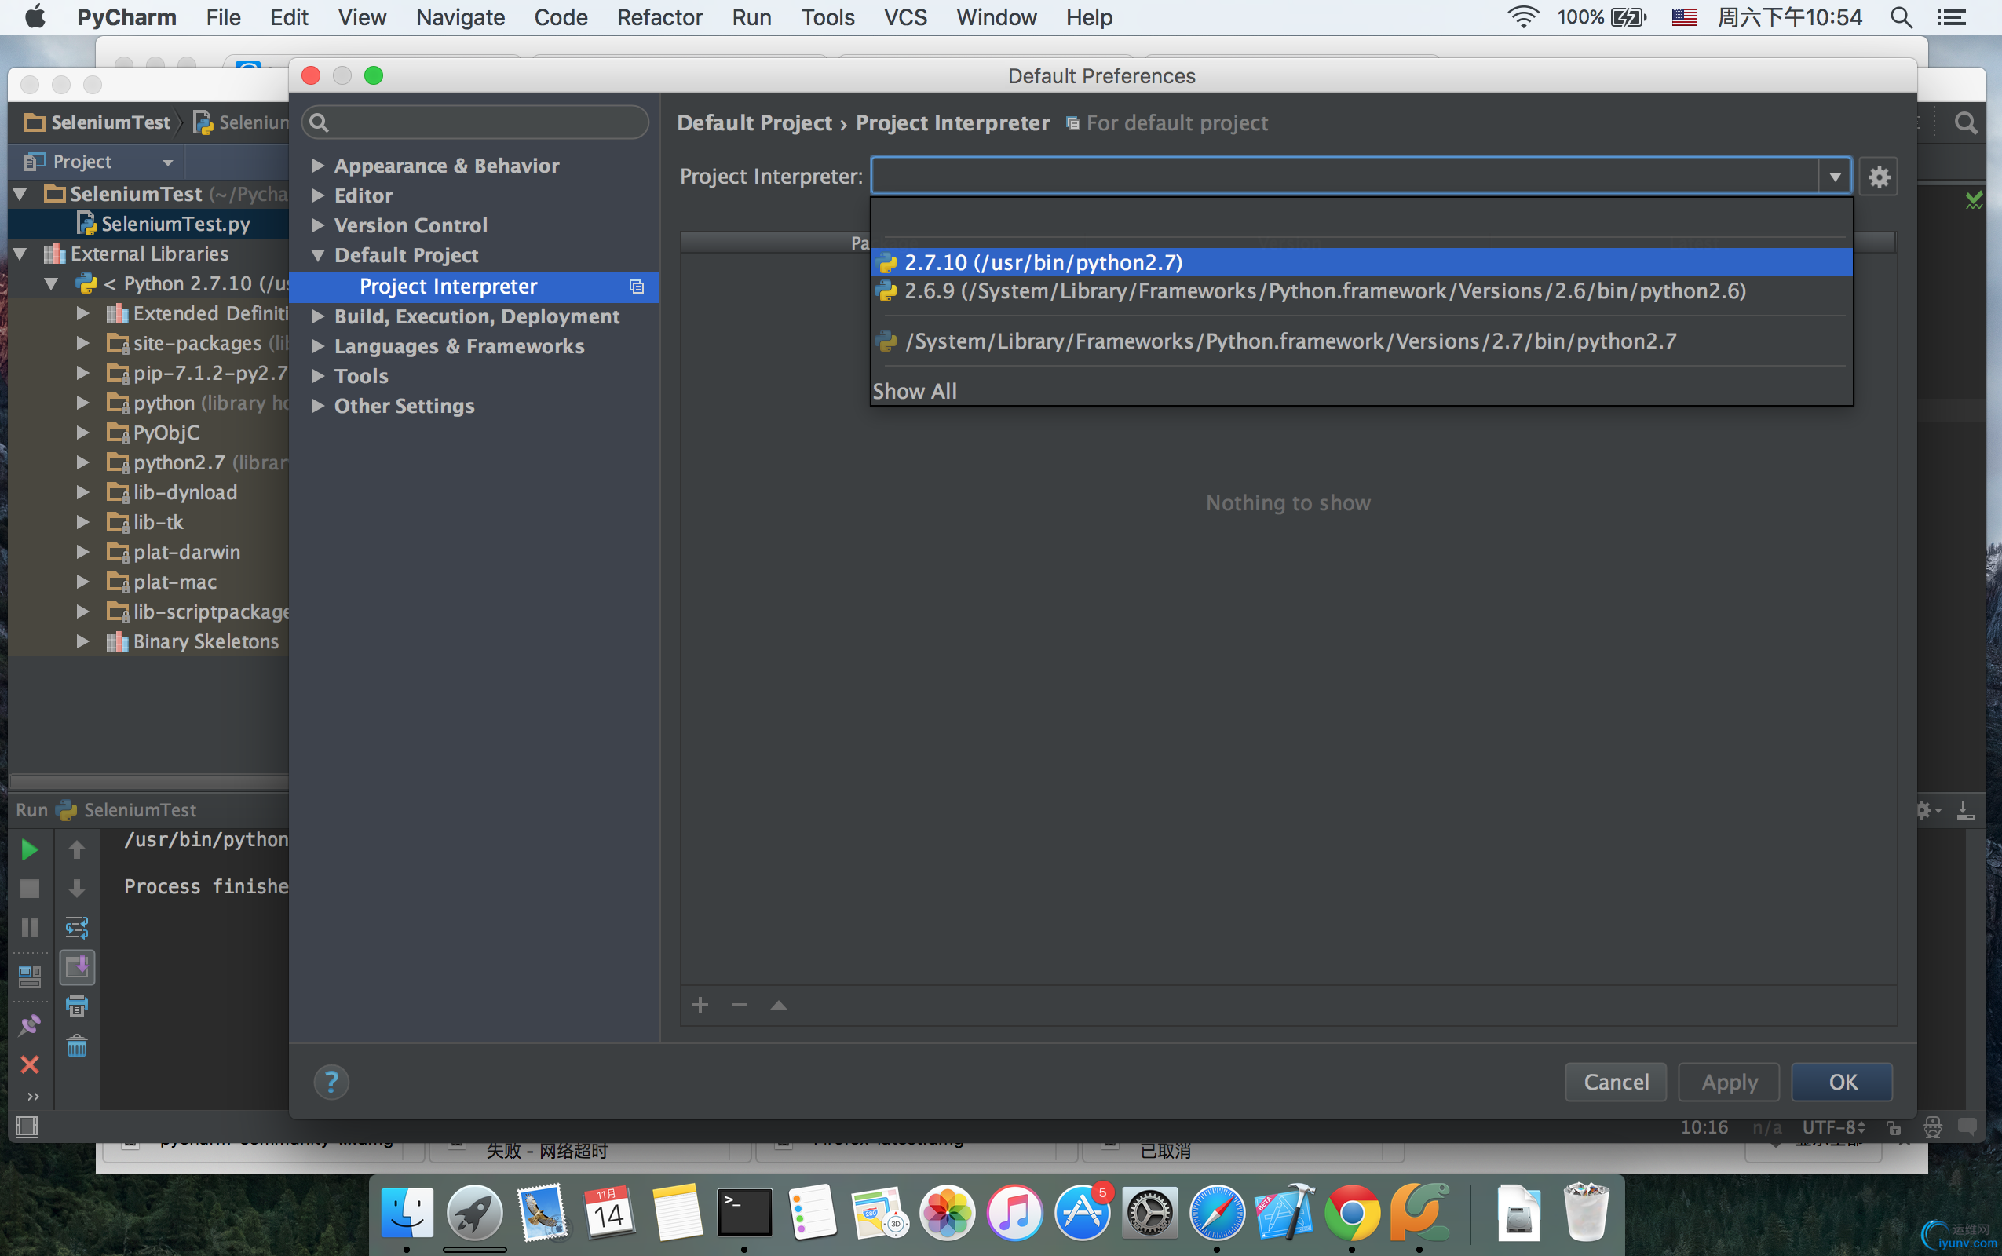Expand Languages & Frameworks section

[x=317, y=346]
